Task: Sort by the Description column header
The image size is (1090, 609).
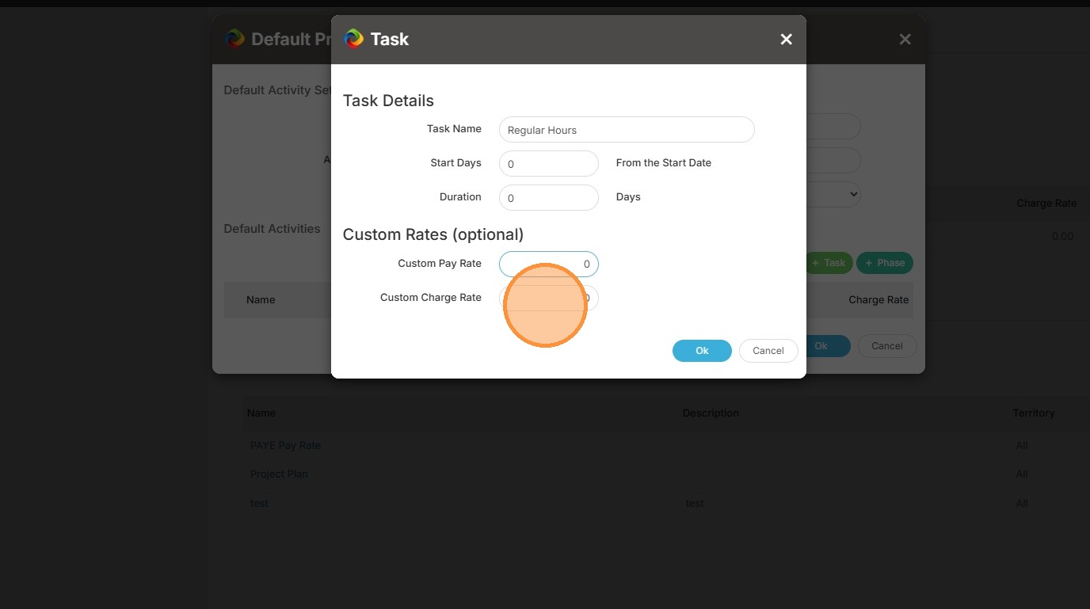Action: (x=711, y=413)
